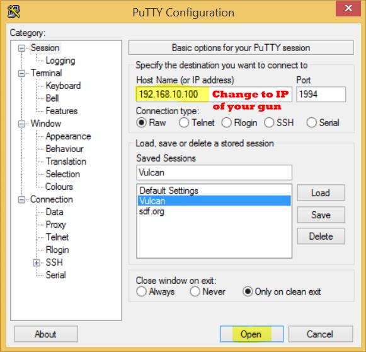
Task: Click the Open button
Action: pos(251,334)
